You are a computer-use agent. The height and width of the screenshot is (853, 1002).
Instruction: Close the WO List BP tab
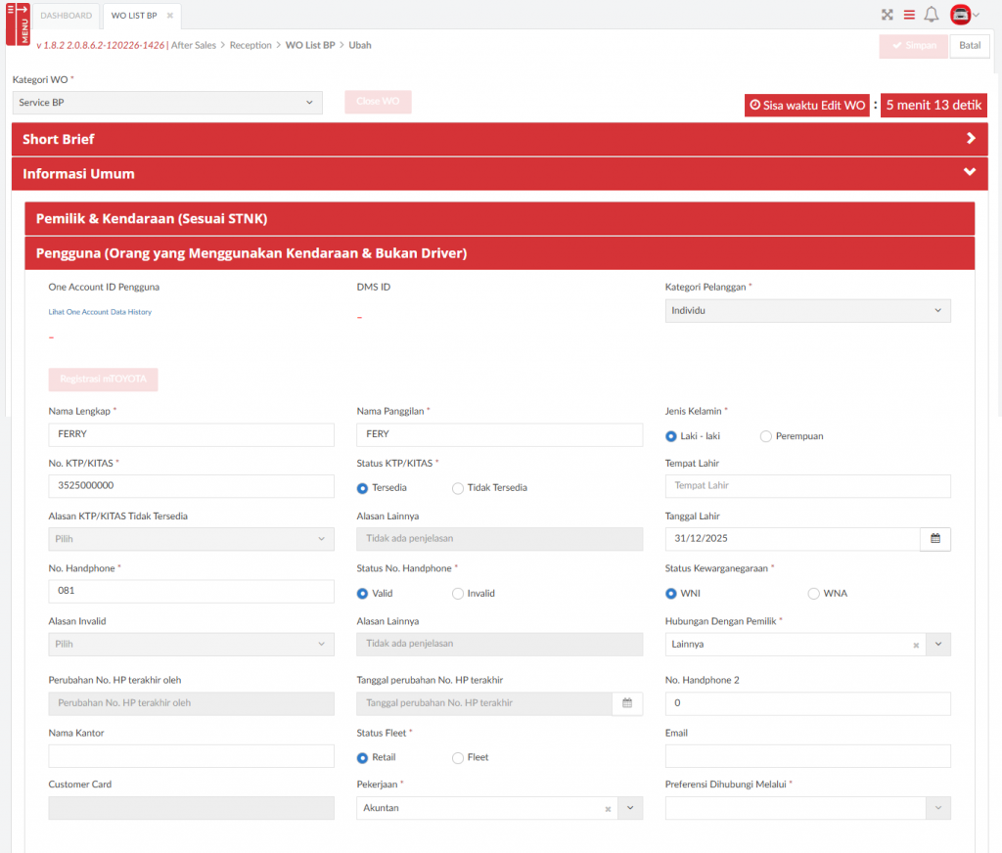pos(169,16)
